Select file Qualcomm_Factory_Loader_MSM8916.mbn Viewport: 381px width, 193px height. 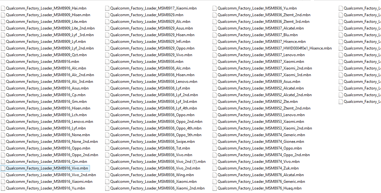[43, 62]
